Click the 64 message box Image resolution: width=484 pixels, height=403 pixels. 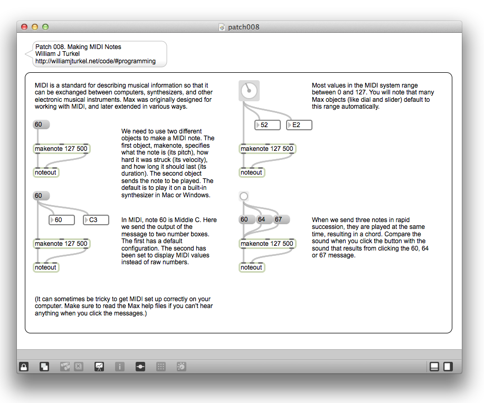pos(264,219)
